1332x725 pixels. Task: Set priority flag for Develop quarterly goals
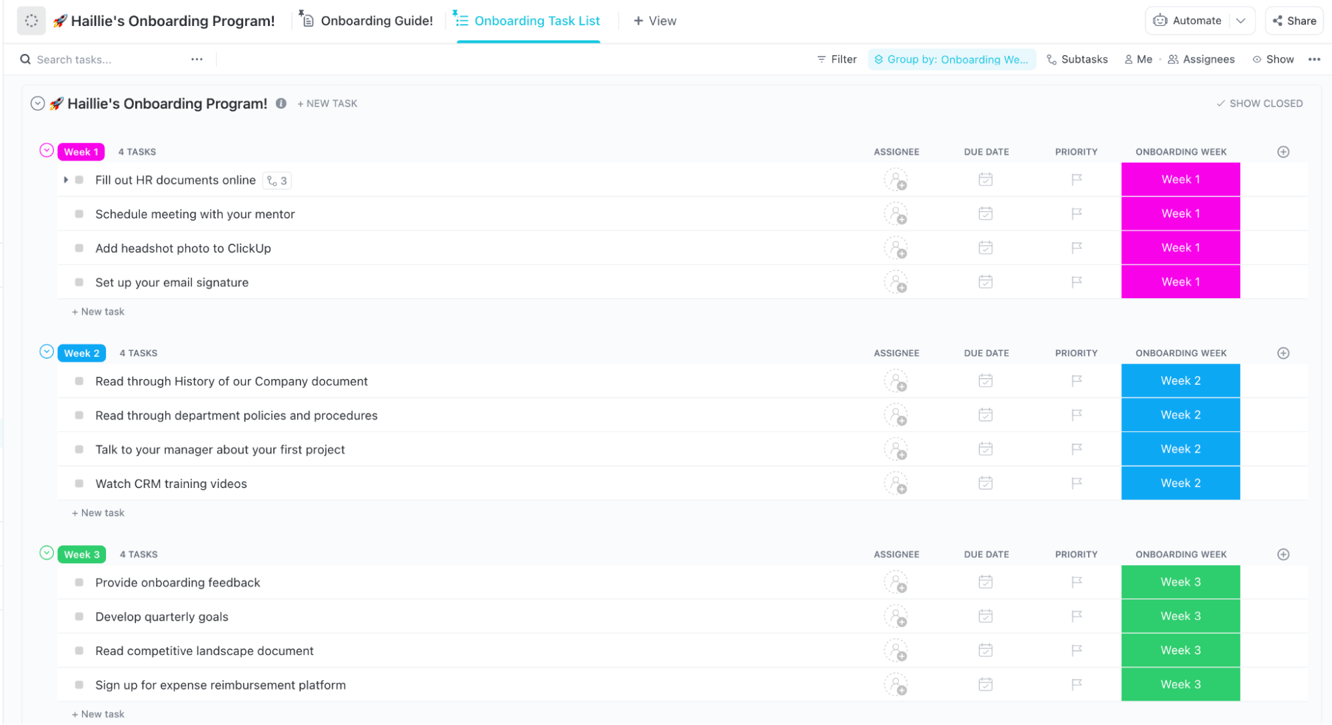(1076, 616)
